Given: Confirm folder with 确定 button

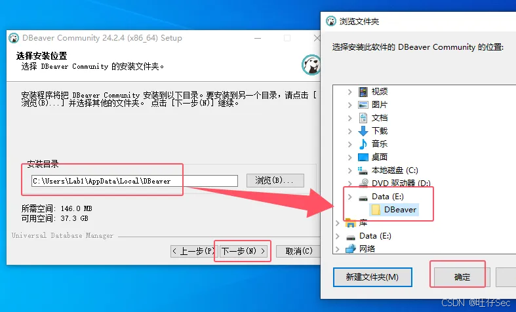Looking at the screenshot, I should (462, 277).
